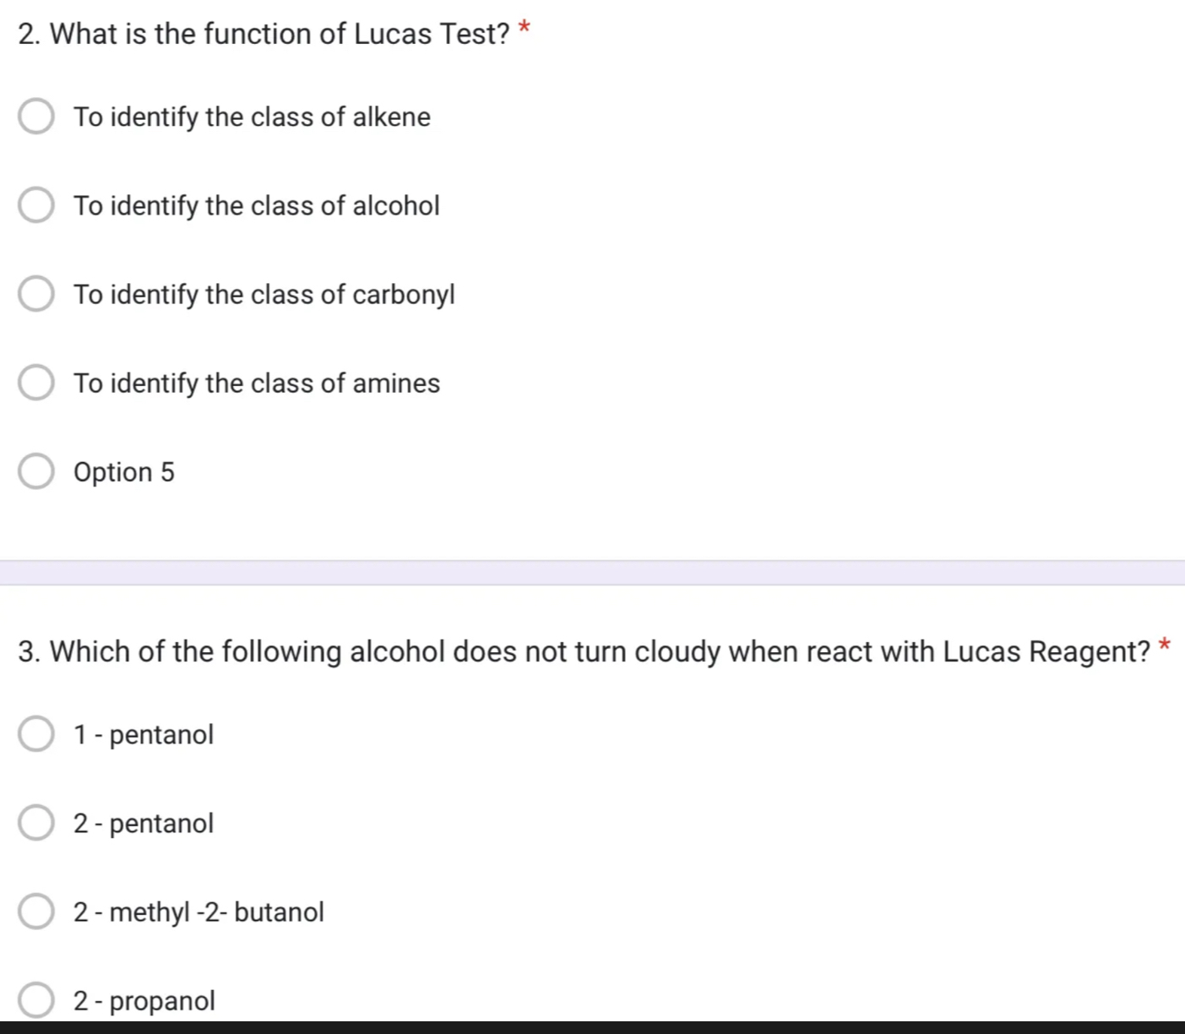
Task: Select the '2 - pentanol' answer
Action: click(x=35, y=822)
